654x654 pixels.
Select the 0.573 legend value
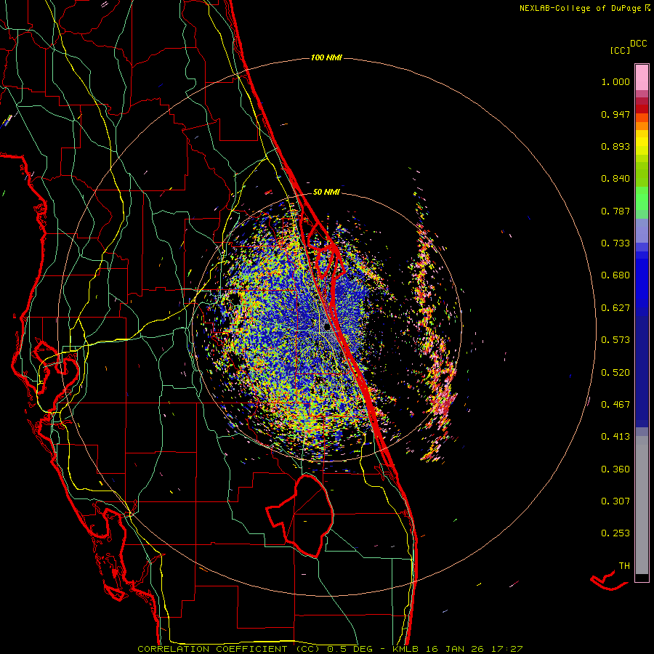tap(615, 340)
